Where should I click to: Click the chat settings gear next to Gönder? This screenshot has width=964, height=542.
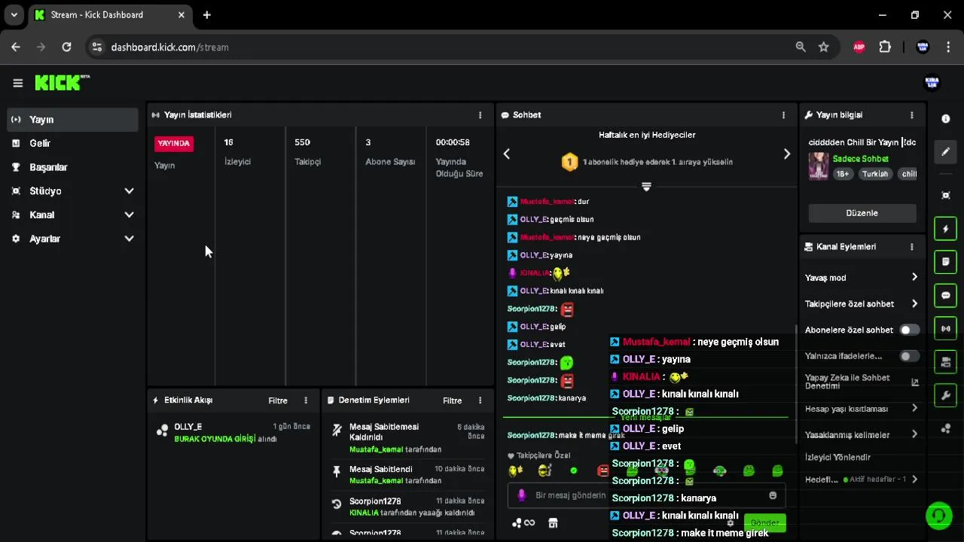click(x=730, y=523)
